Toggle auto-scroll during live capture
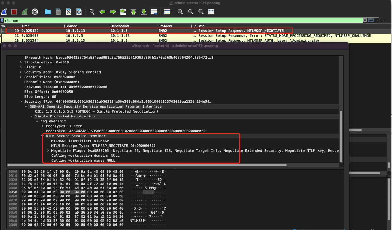This screenshot has height=230, width=392. pos(154,12)
